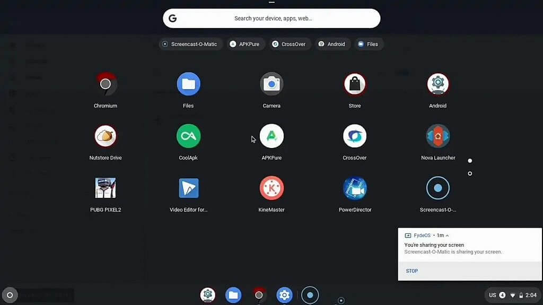Collapse the FydeOS notification with the chevron
This screenshot has width=543, height=305.
pos(447,236)
